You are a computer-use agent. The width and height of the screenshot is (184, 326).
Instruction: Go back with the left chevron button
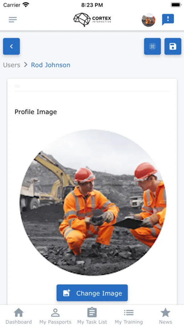click(12, 46)
